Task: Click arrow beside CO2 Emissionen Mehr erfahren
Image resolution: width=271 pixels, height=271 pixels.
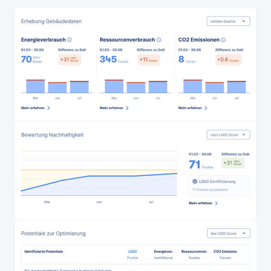Action: (206, 108)
